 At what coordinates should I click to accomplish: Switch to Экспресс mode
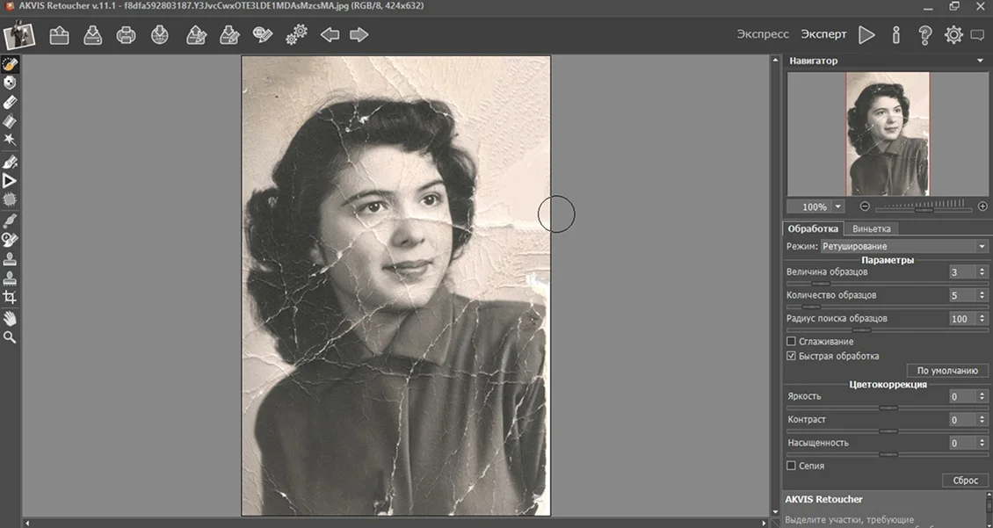(x=762, y=34)
